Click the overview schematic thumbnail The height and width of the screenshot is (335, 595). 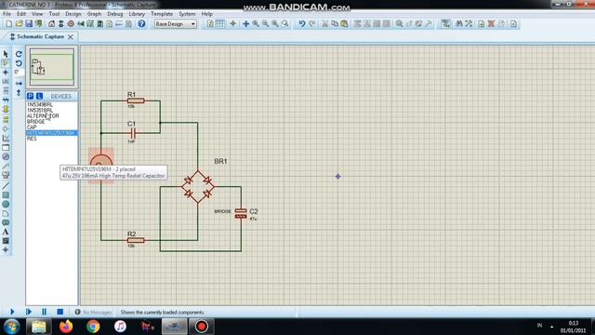click(52, 67)
